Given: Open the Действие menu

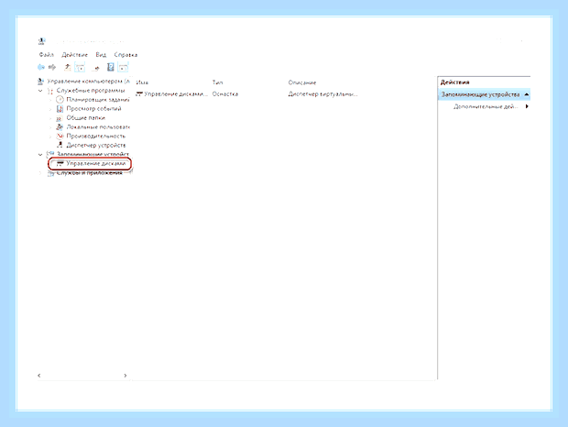Looking at the screenshot, I should (74, 55).
